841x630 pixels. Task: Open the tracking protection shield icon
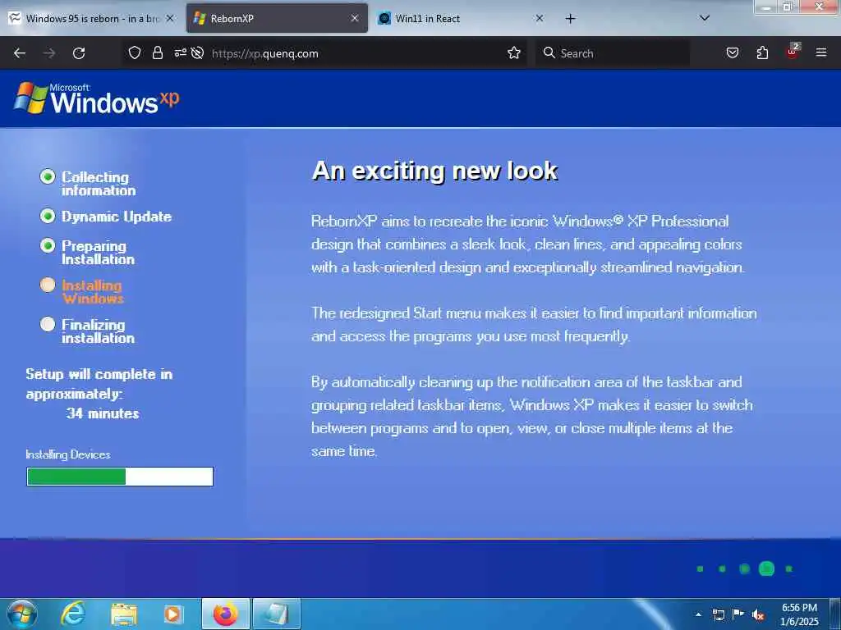pos(135,52)
